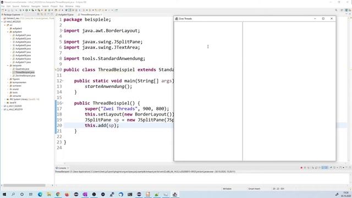Screen dimensions: 352x198
Task: Click the Windows Start button
Action: click(4, 194)
